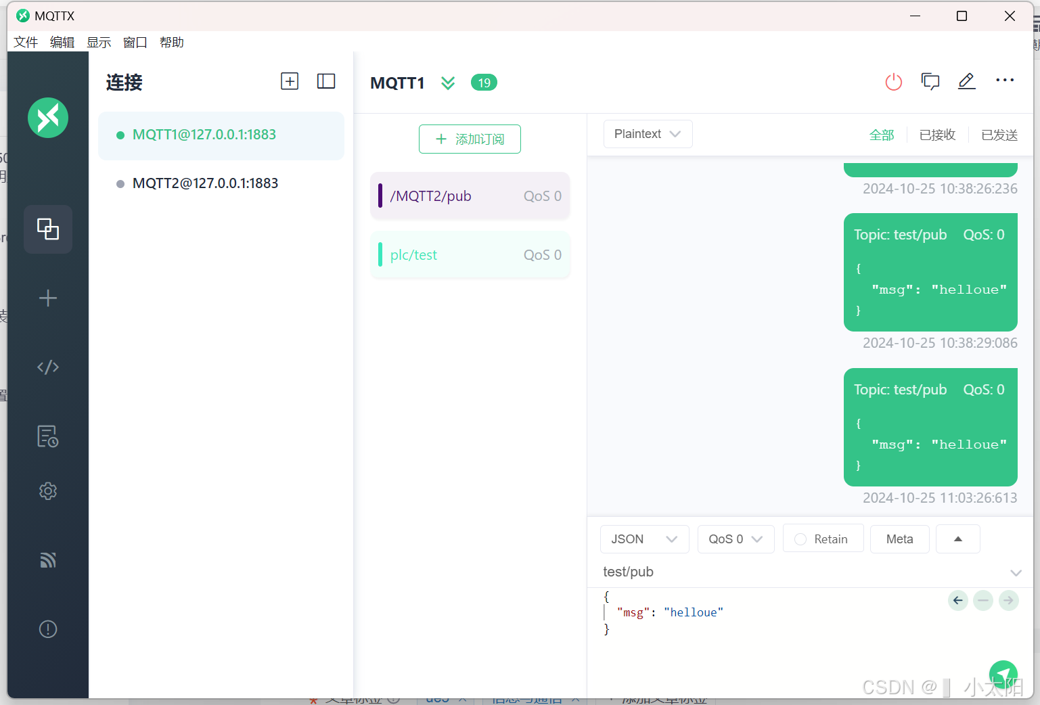The height and width of the screenshot is (705, 1040).
Task: Click the Meta button
Action: point(900,539)
